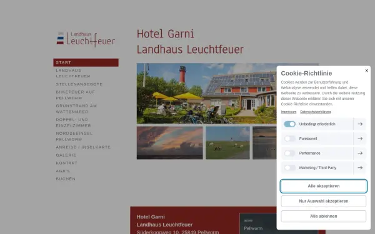The image size is (375, 234).
Task: Click the Hotel Garni Landhaus Leuchtfeuer heading
Action: tap(190, 42)
